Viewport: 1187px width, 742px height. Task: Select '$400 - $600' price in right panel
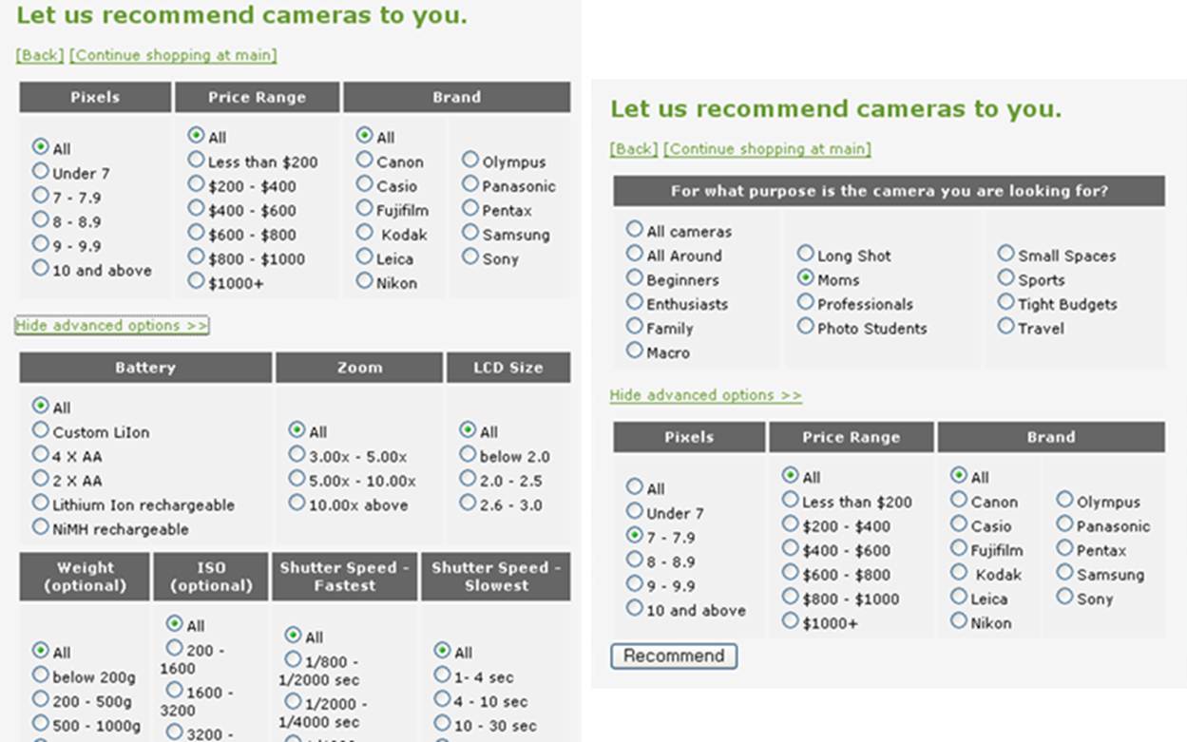[790, 547]
